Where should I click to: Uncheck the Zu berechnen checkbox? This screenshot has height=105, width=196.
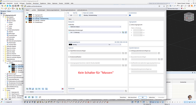click(130, 15)
